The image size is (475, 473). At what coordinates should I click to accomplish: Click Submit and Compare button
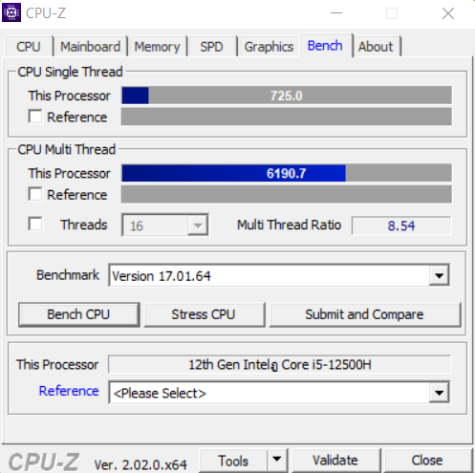pos(365,314)
